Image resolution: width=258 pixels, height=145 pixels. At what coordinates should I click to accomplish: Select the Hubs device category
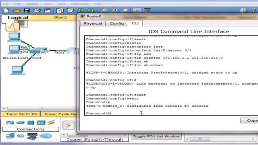pyautogui.click(x=31, y=122)
